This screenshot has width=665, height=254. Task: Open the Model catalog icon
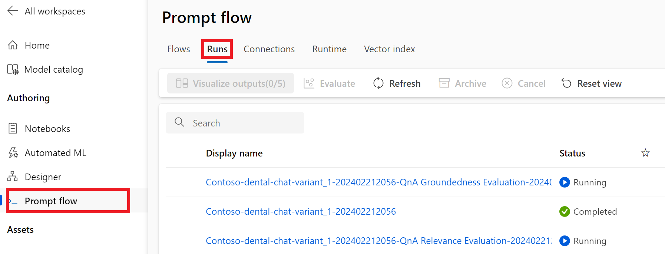tap(13, 69)
